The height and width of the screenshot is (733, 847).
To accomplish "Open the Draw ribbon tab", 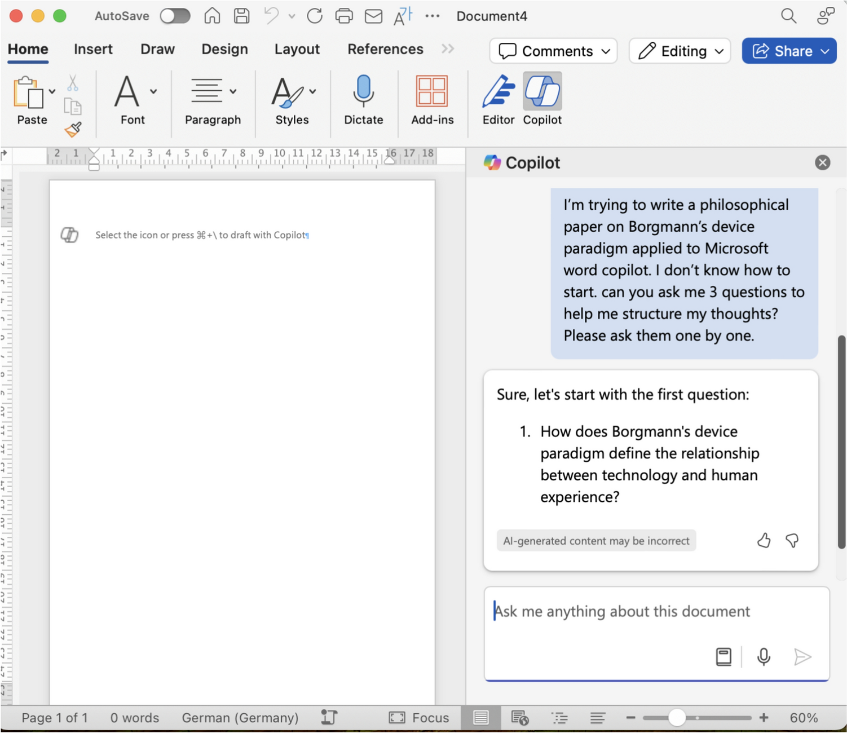I will 157,50.
